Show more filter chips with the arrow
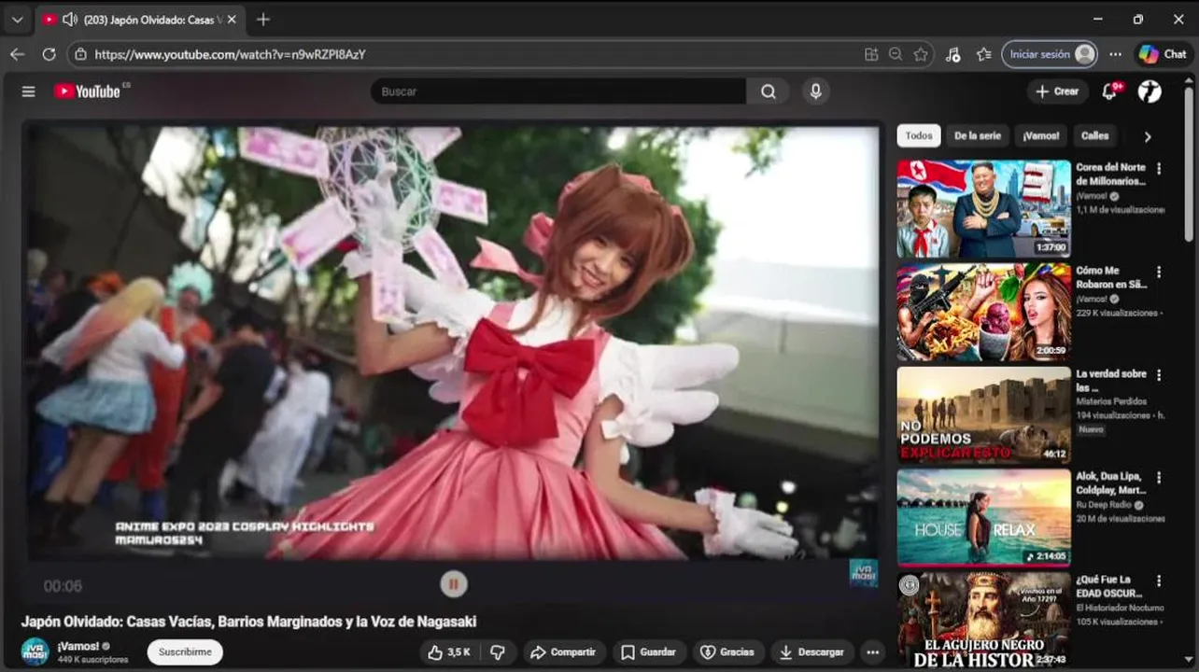This screenshot has width=1199, height=672. (x=1148, y=136)
